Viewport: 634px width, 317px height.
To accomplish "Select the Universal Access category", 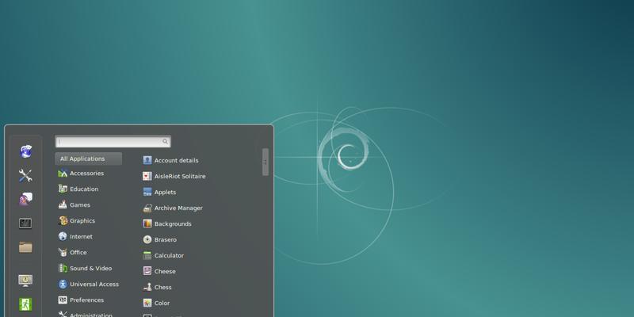I will click(89, 284).
